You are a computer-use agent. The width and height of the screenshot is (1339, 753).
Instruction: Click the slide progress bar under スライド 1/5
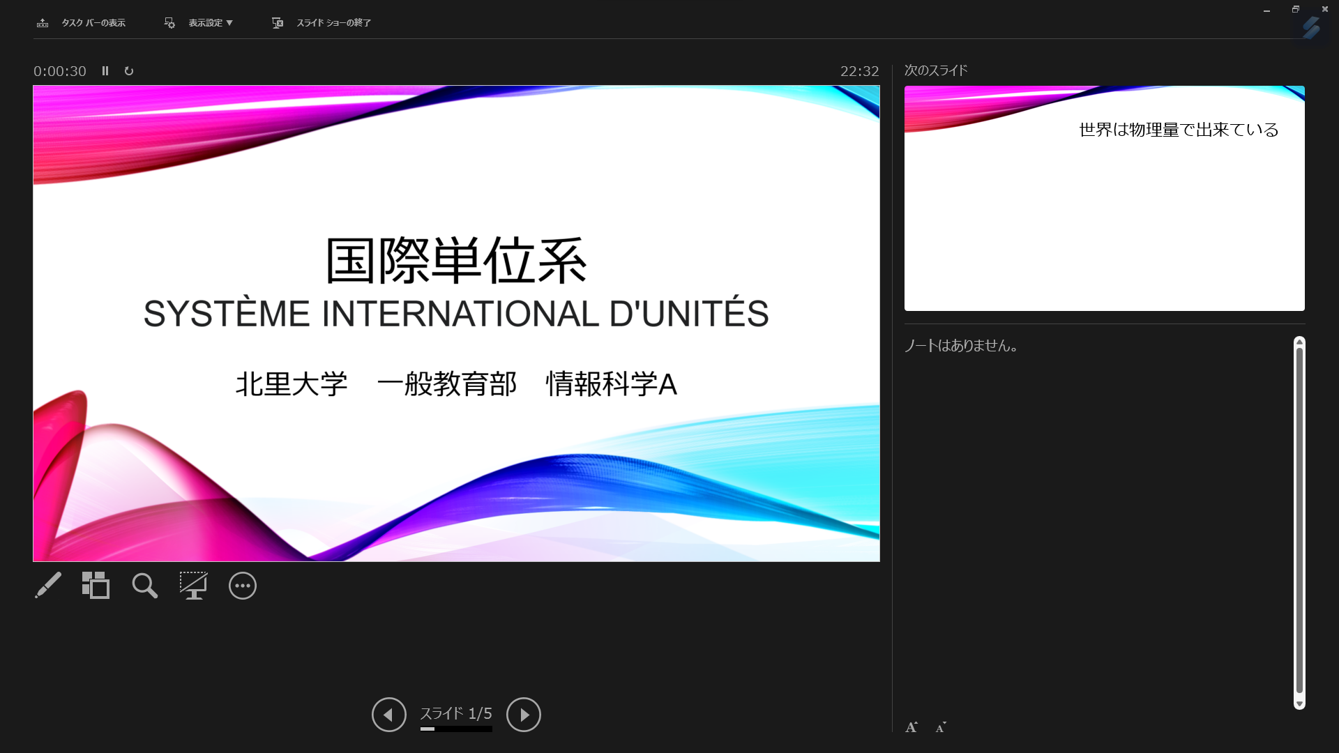(456, 729)
